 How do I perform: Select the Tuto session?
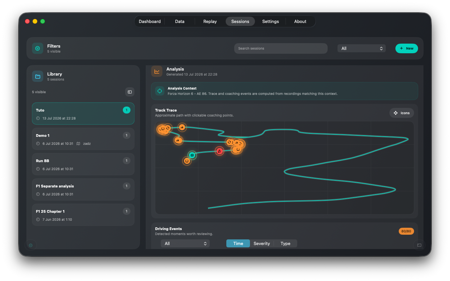click(83, 114)
